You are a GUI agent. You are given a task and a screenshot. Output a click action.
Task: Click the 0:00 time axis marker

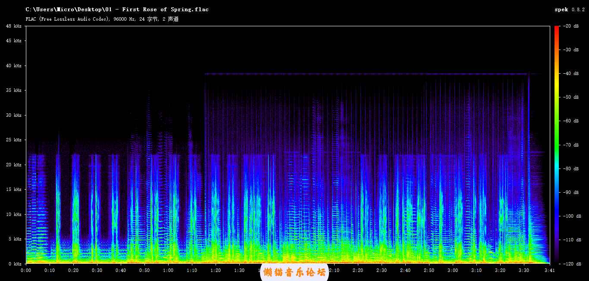pyautogui.click(x=26, y=270)
